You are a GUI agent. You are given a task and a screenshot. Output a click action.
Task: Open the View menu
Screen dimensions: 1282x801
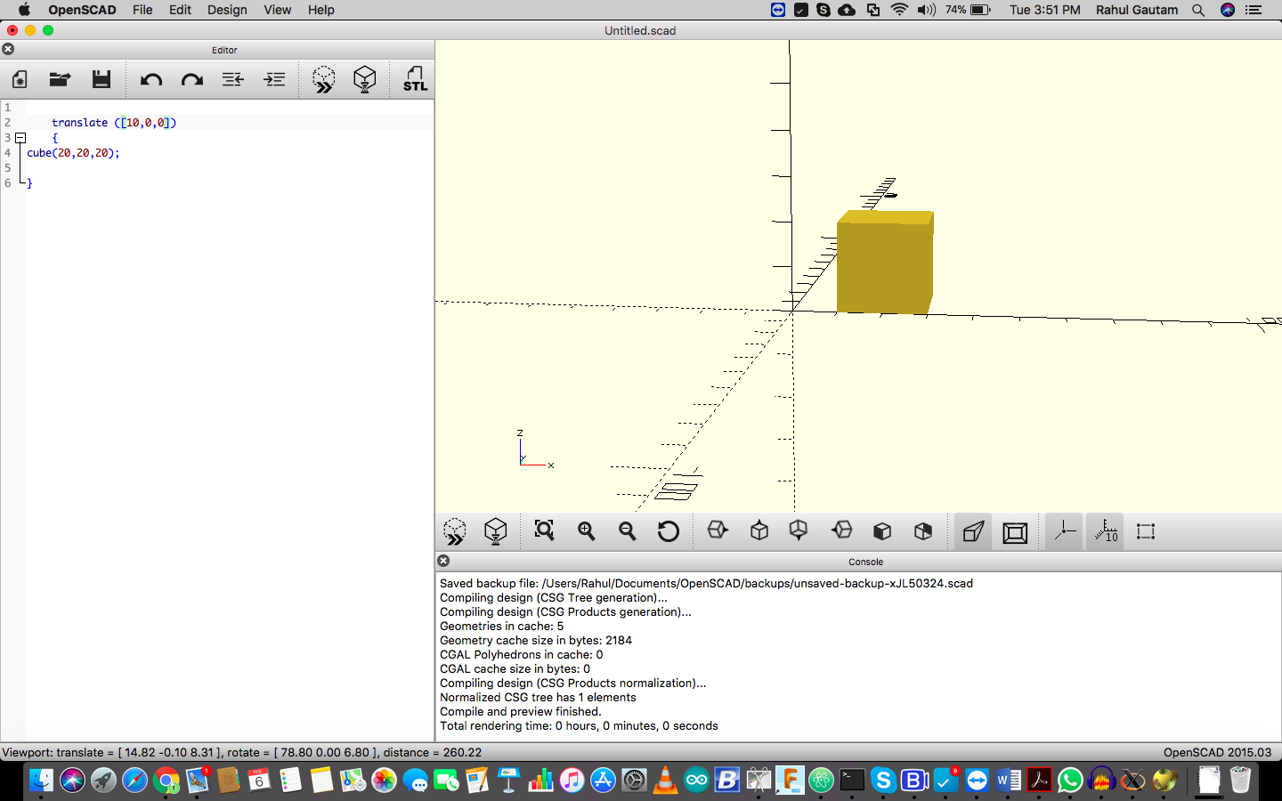click(277, 10)
